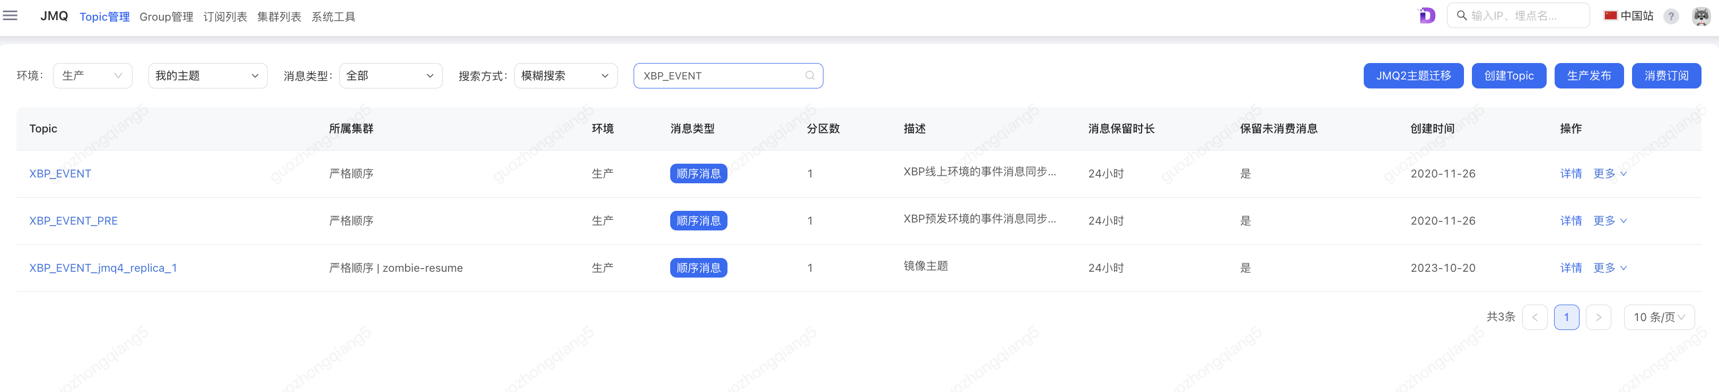Switch to Group管理 menu
This screenshot has width=1719, height=392.
166,16
